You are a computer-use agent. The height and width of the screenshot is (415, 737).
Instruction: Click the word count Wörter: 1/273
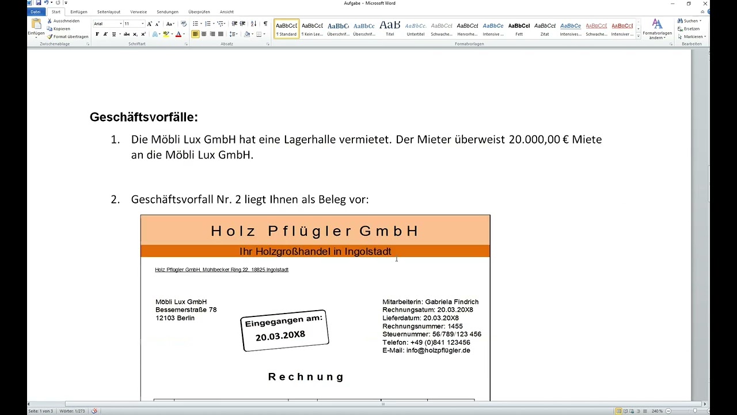71,411
